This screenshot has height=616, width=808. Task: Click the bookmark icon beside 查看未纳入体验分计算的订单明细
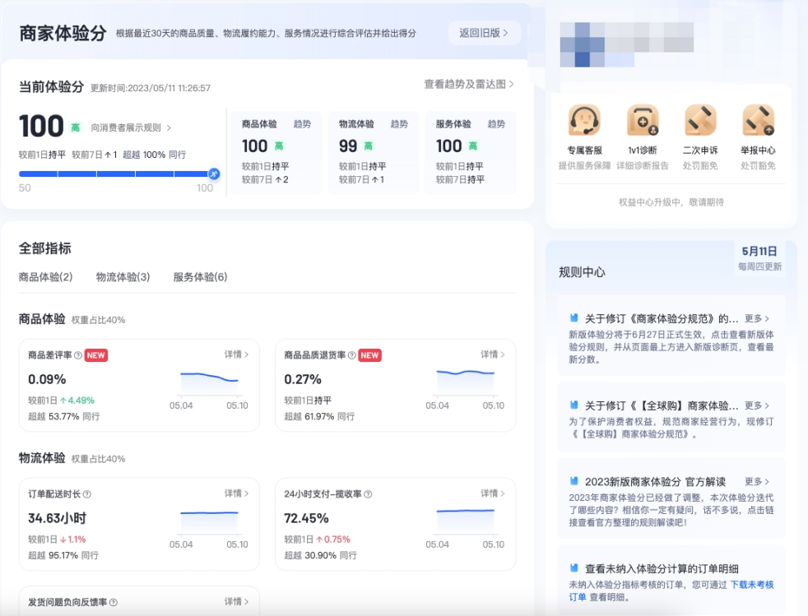point(573,568)
